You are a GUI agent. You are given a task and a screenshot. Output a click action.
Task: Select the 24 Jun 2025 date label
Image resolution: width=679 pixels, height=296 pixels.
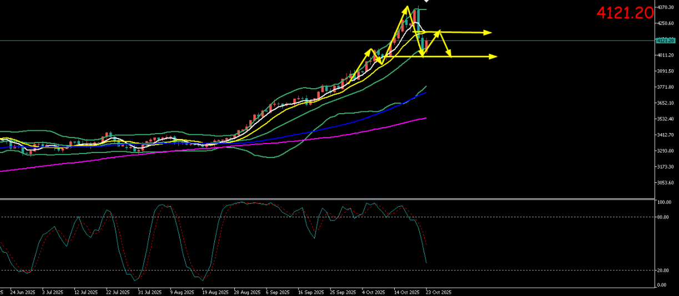coord(23,292)
